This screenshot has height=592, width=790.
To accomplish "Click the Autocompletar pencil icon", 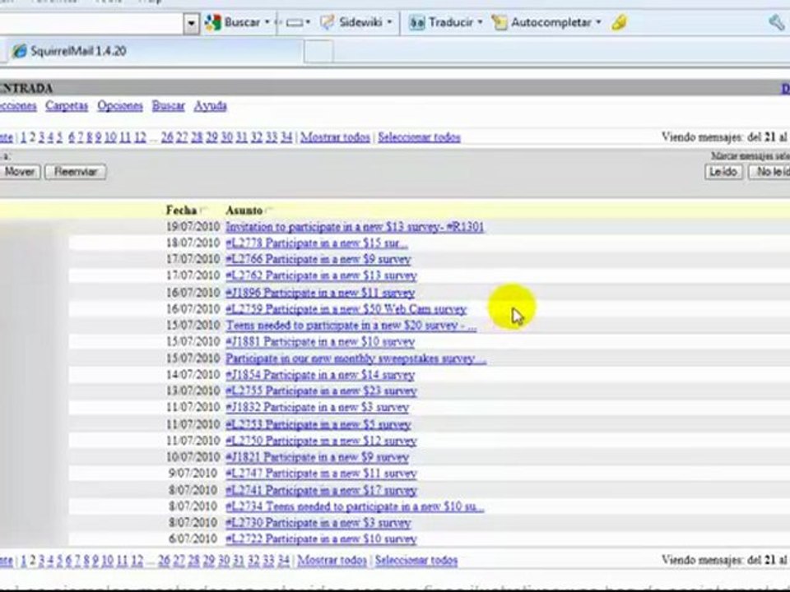I will pos(499,23).
